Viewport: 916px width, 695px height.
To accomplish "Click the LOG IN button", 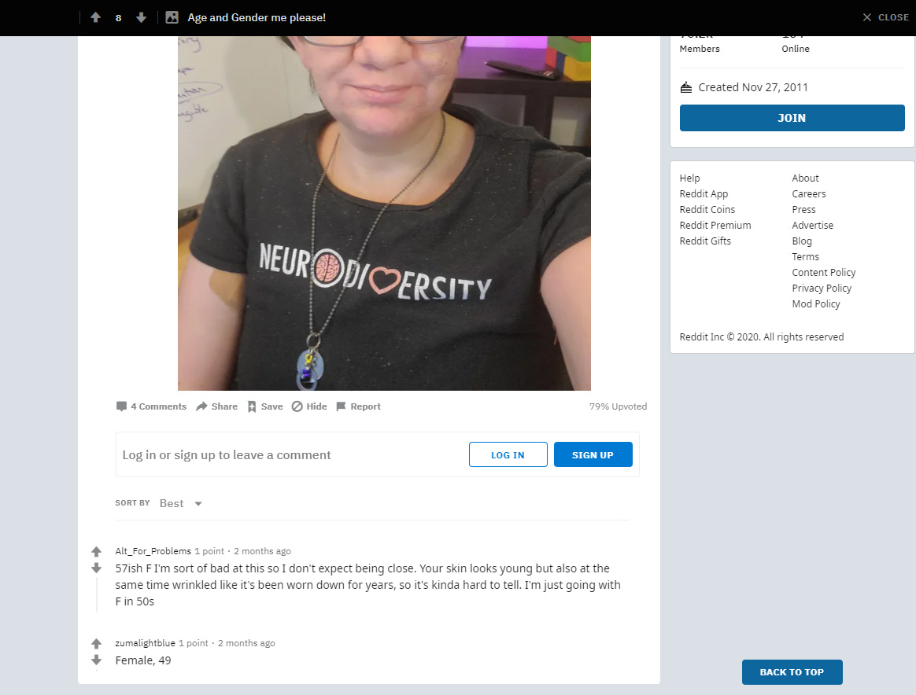I will (x=508, y=454).
